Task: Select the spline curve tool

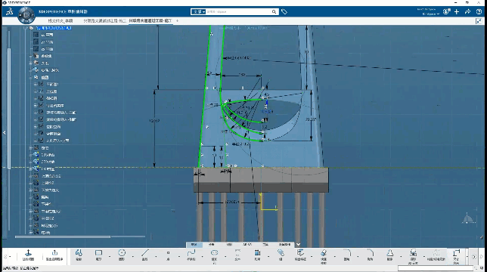Action: 191,255
